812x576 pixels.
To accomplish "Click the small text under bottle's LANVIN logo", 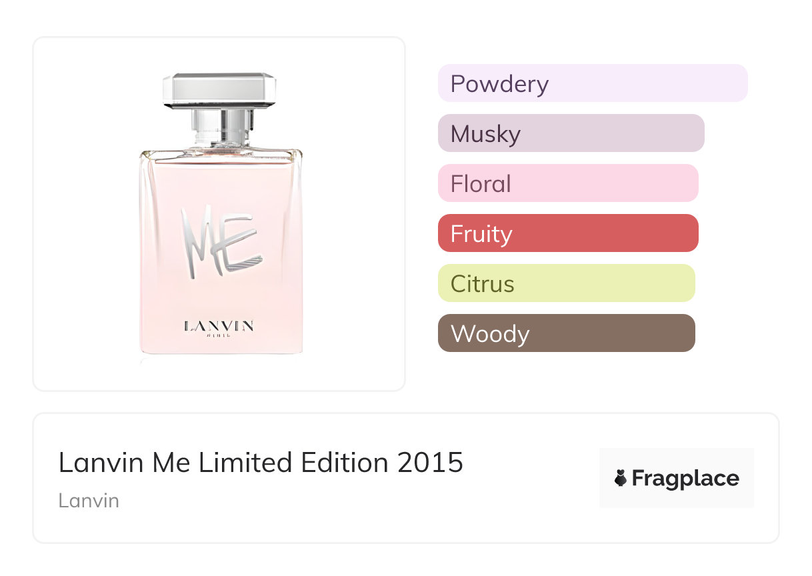I will [219, 336].
